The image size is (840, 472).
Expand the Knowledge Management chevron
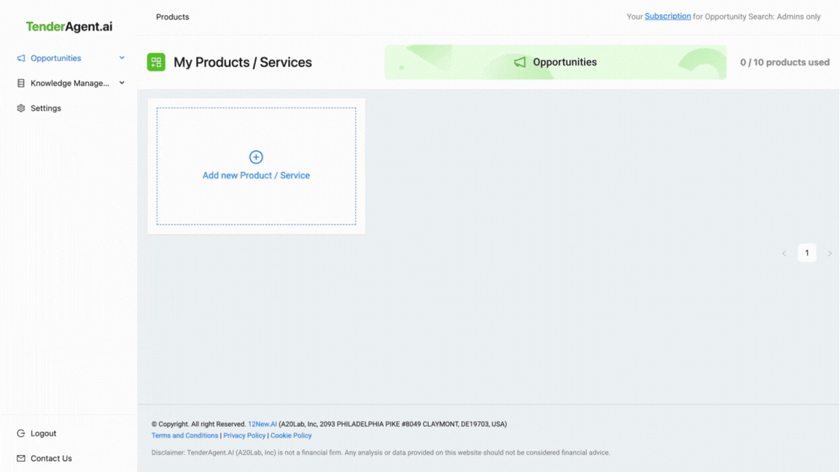pos(122,83)
